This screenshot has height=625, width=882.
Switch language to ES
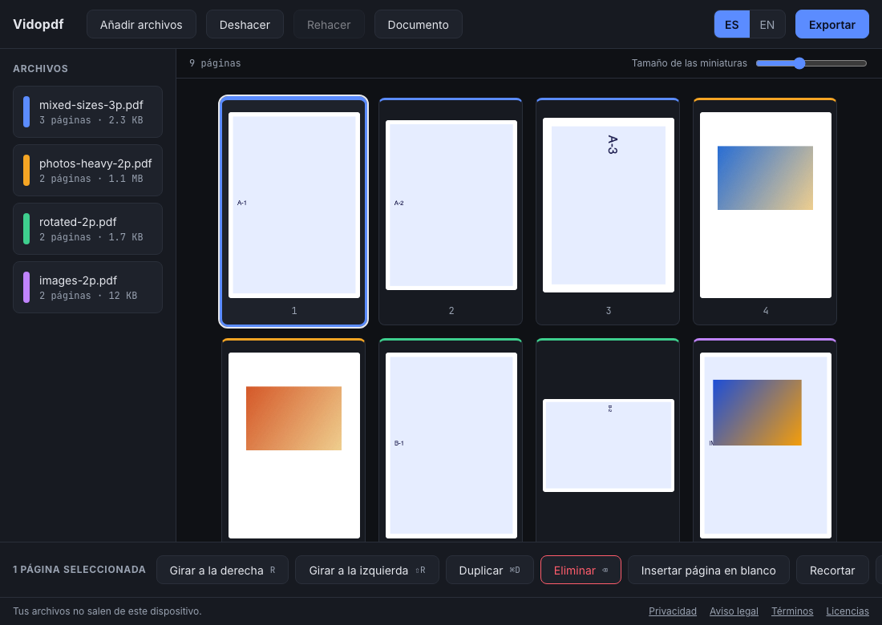[x=731, y=24]
